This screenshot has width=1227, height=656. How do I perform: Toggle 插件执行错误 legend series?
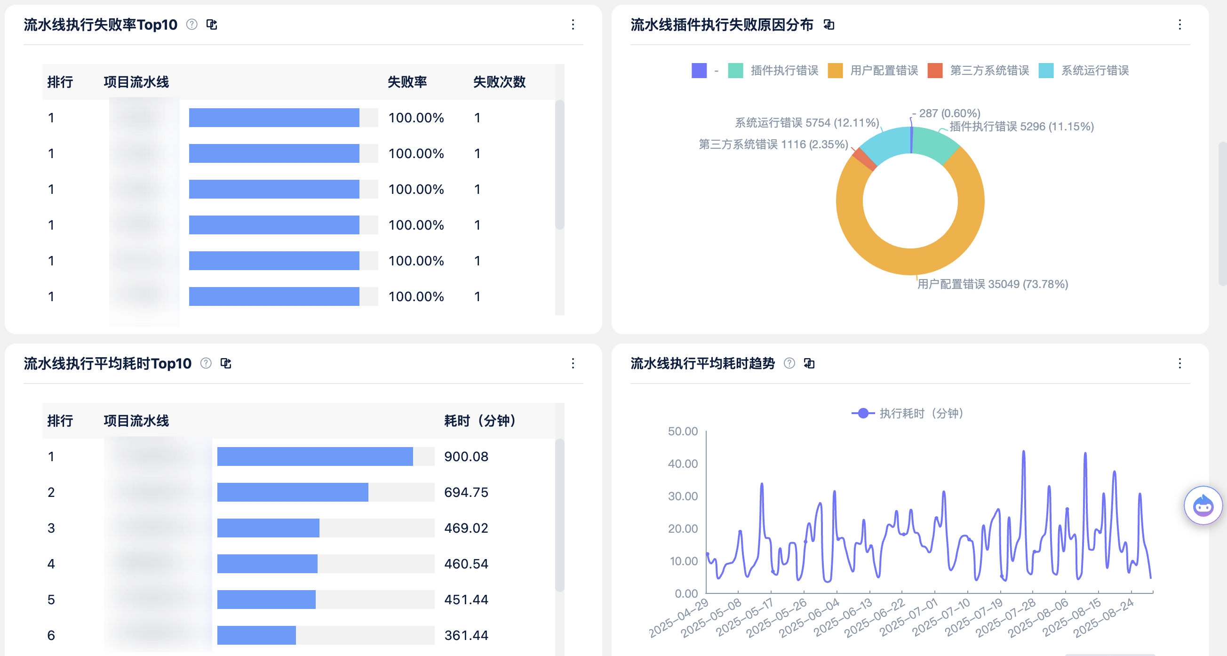[x=783, y=71]
